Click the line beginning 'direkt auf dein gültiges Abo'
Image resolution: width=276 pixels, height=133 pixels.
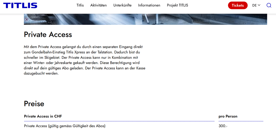[x=84, y=68]
